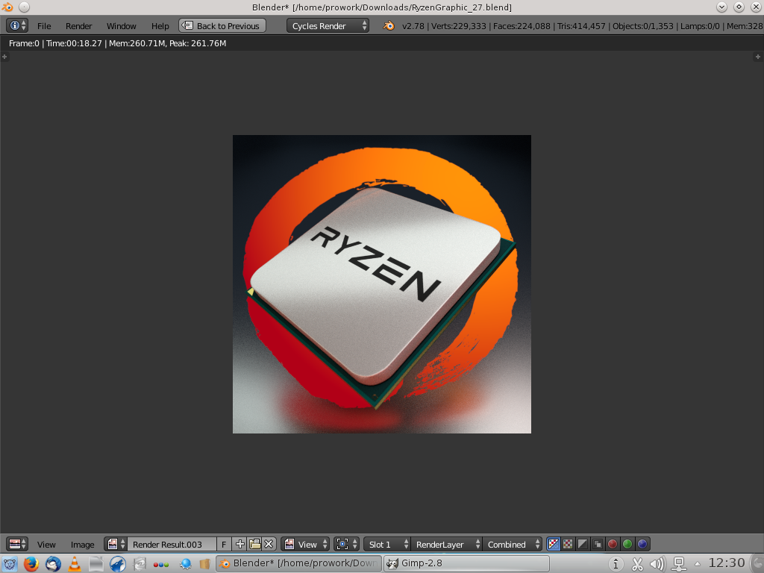Image resolution: width=764 pixels, height=573 pixels.
Task: Click the Objects:0/1,353 statistic text
Action: click(642, 26)
